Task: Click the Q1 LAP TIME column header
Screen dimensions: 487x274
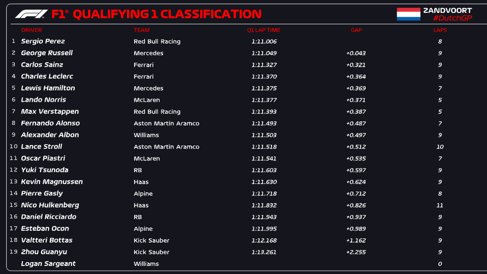Action: pos(263,30)
